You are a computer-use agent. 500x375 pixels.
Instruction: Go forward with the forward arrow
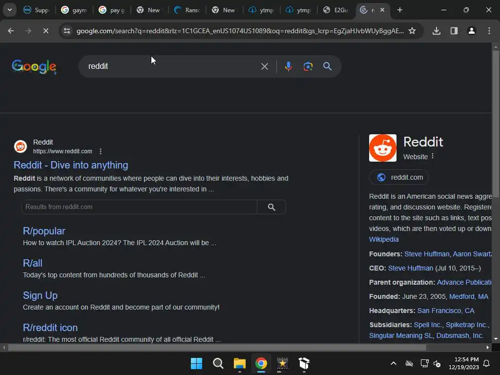pyautogui.click(x=28, y=31)
